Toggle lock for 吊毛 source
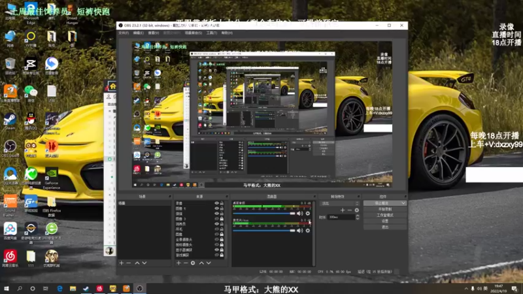The height and width of the screenshot is (294, 523). pos(222,229)
